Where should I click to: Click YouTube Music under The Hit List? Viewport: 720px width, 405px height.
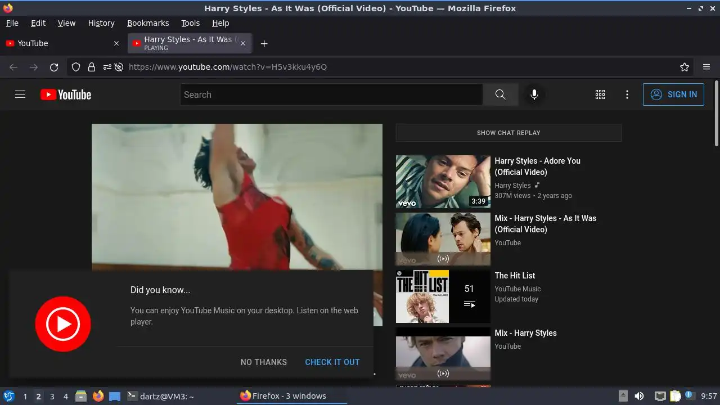pos(517,289)
